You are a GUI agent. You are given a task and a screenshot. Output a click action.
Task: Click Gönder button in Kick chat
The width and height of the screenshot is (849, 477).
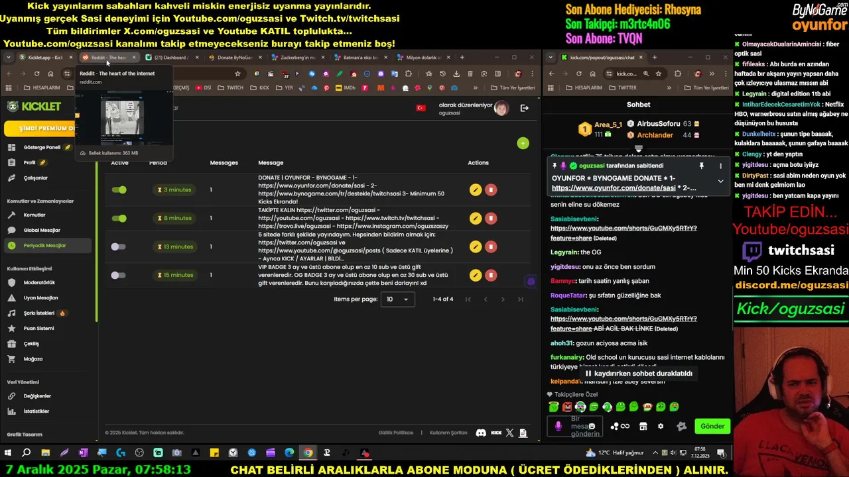tap(712, 426)
